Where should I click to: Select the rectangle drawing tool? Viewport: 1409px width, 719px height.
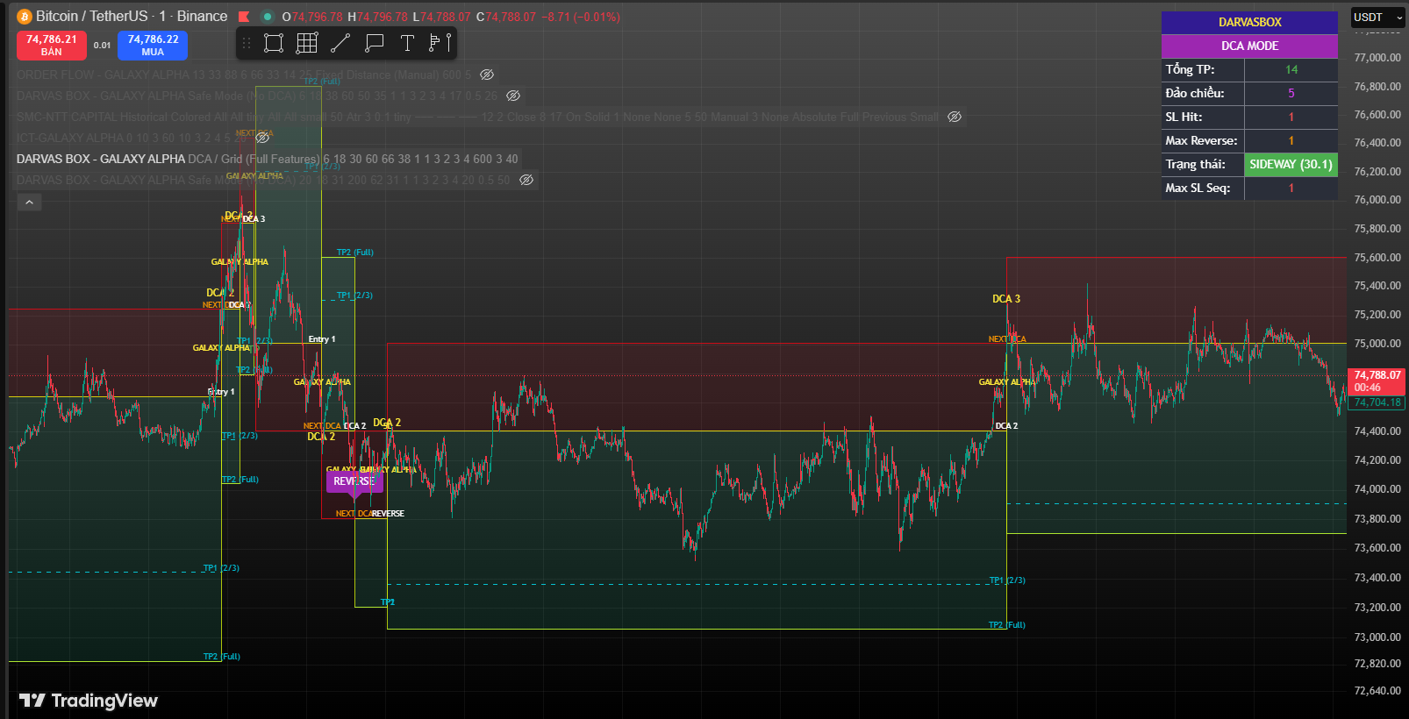[274, 43]
